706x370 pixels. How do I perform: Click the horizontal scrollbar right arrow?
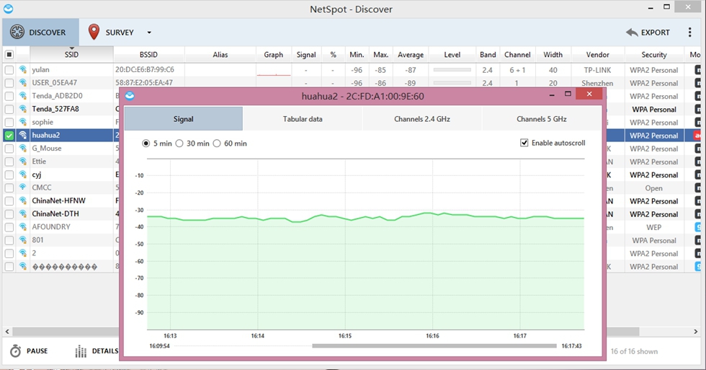(x=696, y=331)
